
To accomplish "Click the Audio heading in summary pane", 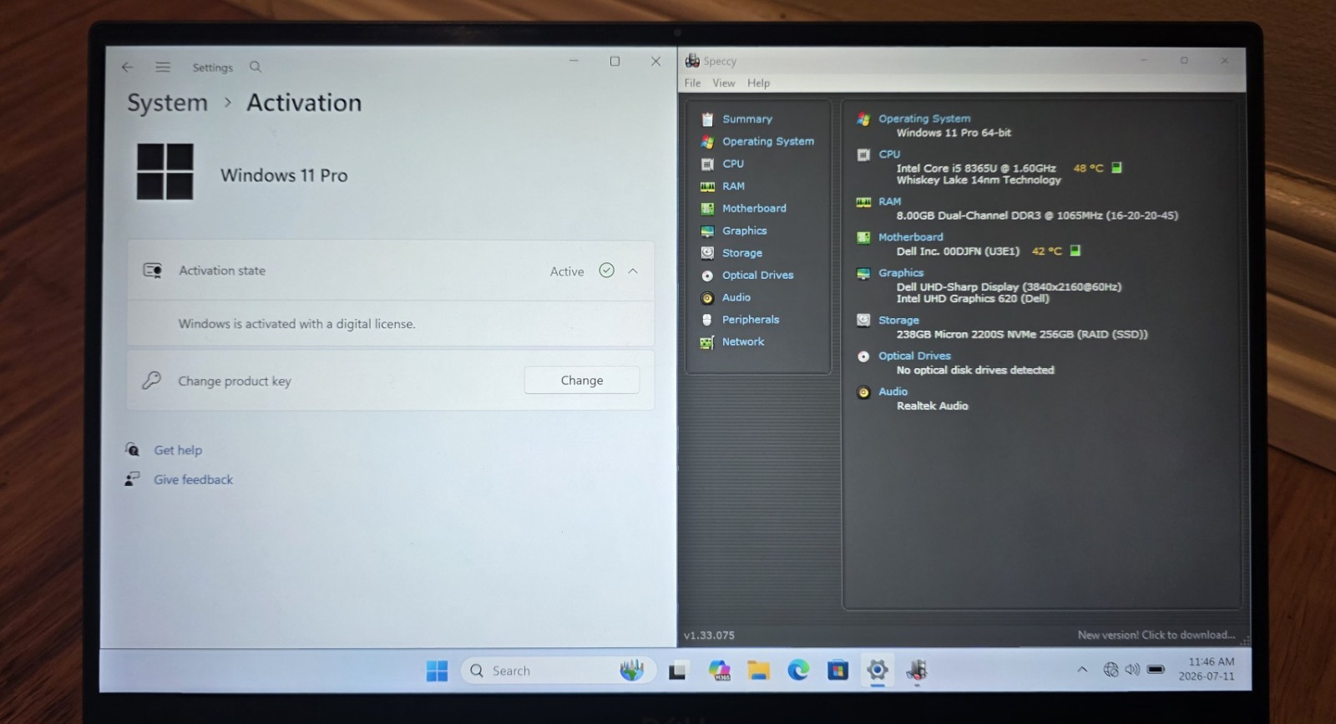I will [893, 392].
